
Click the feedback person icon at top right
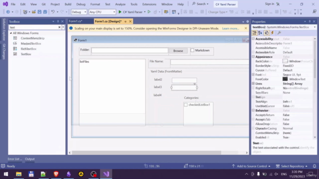tap(315, 12)
